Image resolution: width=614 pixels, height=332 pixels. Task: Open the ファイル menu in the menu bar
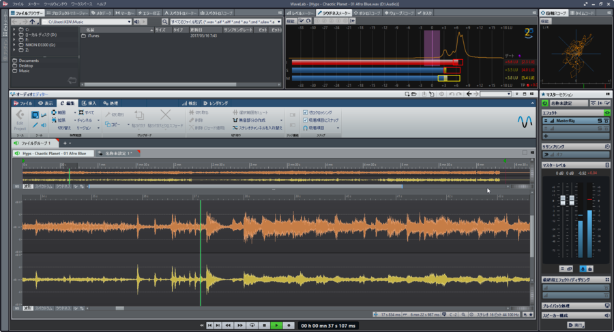point(18,4)
